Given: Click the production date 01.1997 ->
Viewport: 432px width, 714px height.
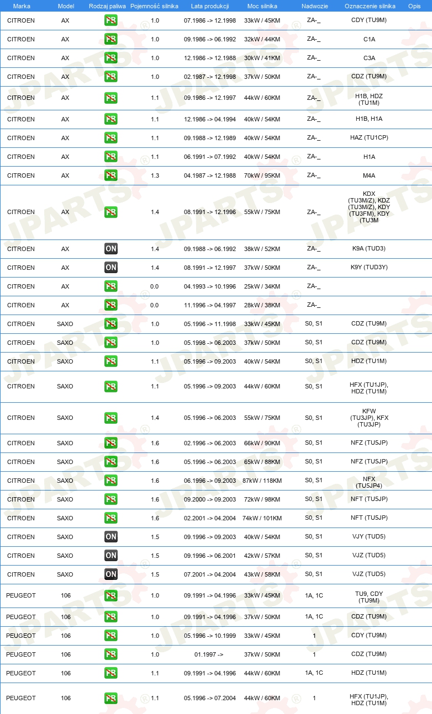Looking at the screenshot, I should [209, 655].
